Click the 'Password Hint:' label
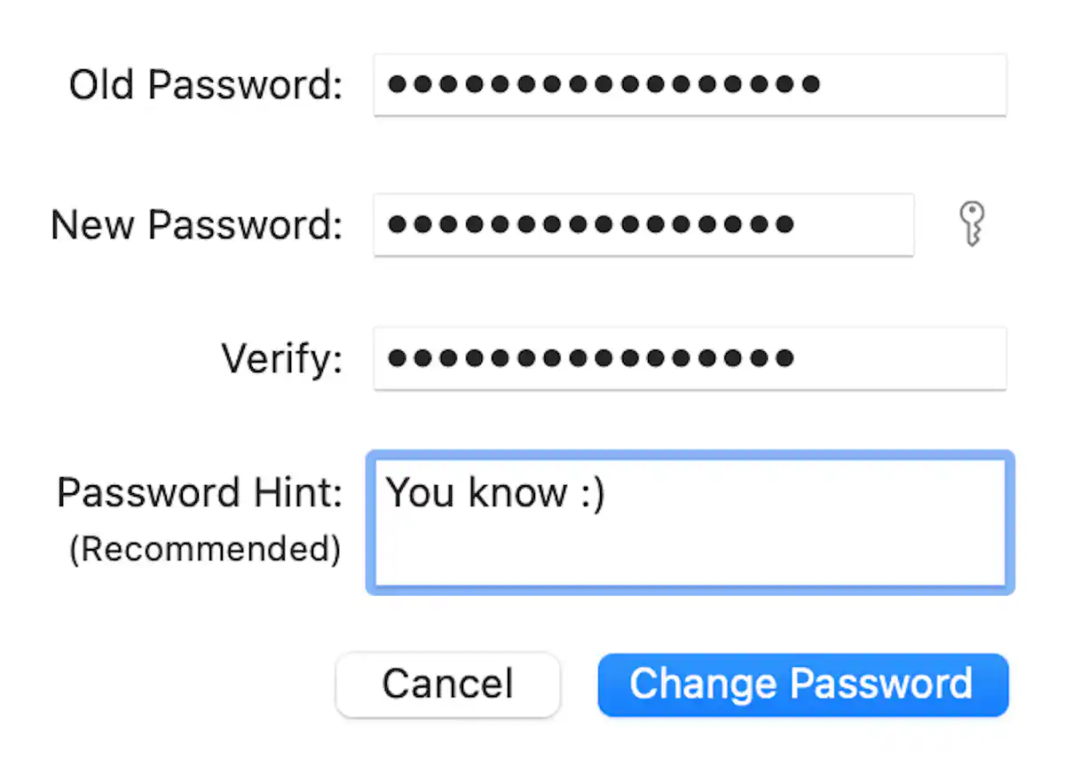This screenshot has width=1065, height=768. (199, 493)
